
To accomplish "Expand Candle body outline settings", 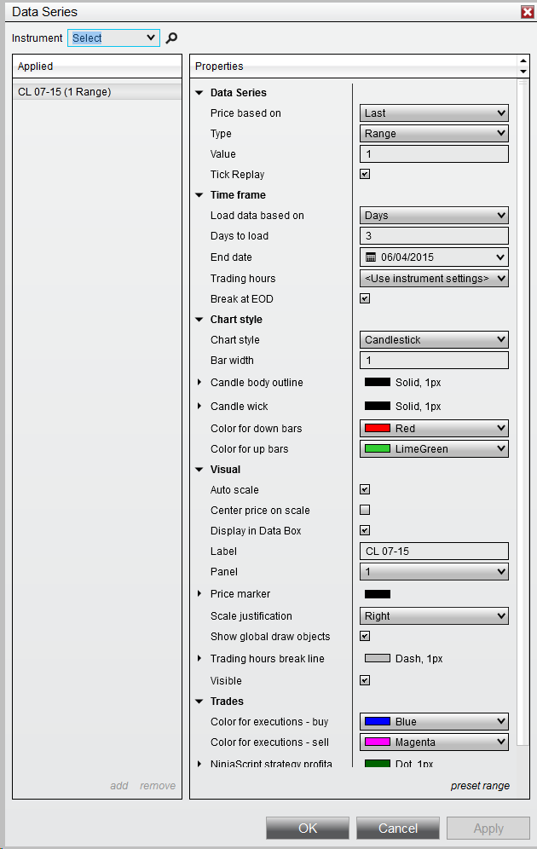I will (200, 383).
